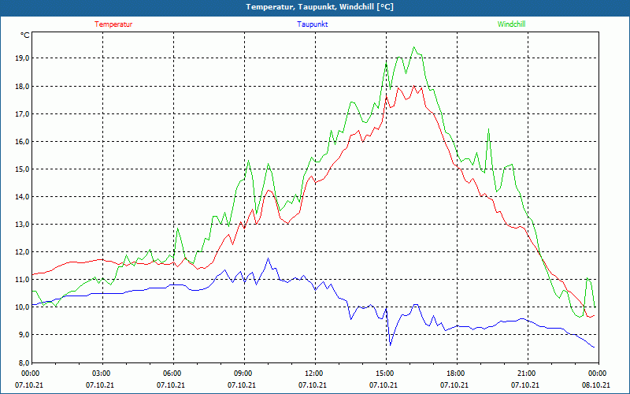Screen dimensions: 630x394
Task: Click the 18:00 time label on the x-axis
Action: pos(457,374)
